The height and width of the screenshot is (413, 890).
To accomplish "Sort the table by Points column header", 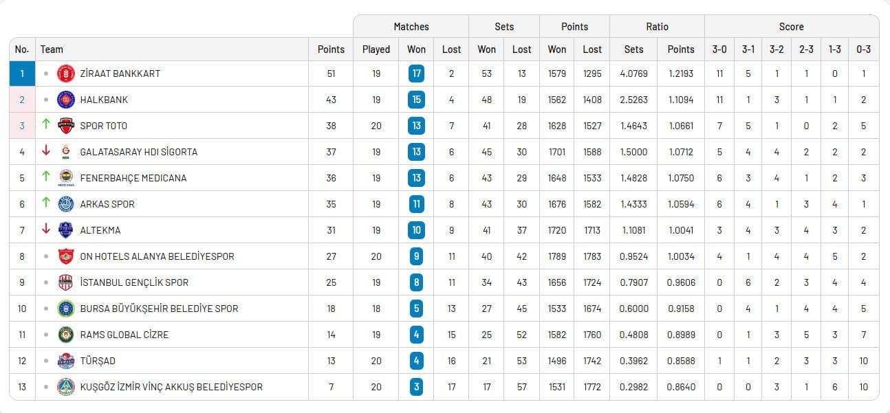I will pos(331,49).
